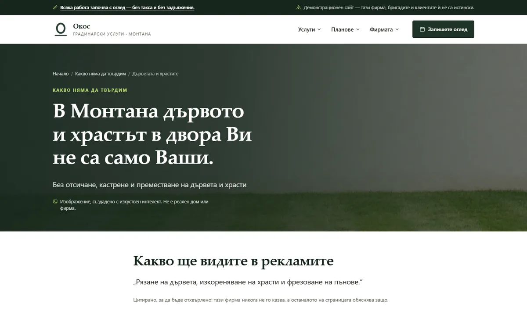Click the caption Изображение, създадено с изкуствен интелект
The width and height of the screenshot is (527, 329).
(x=134, y=205)
